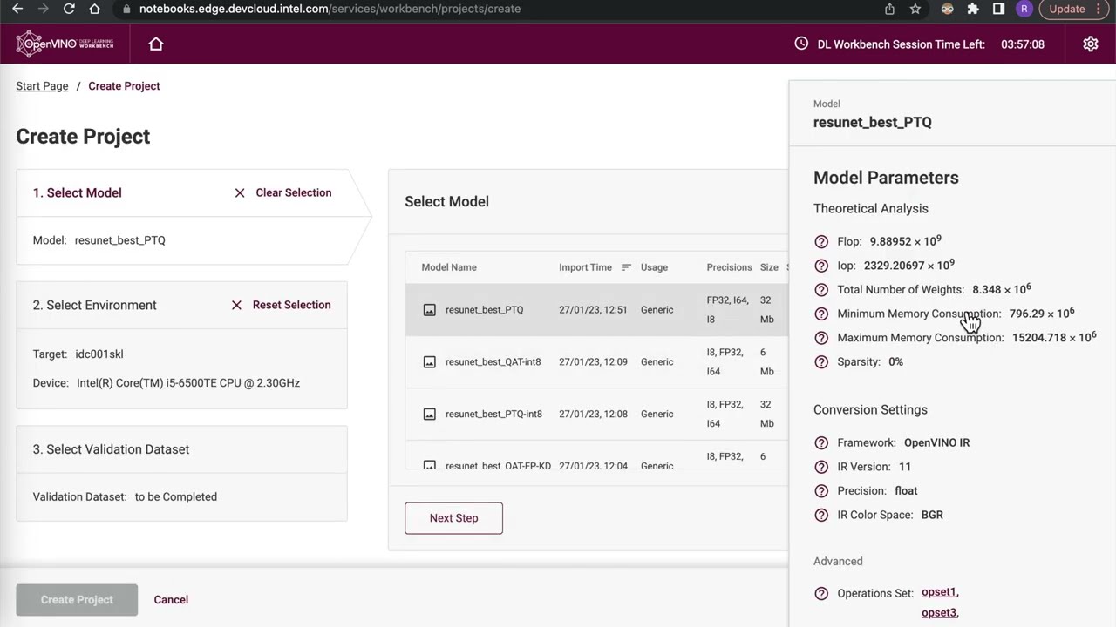
Task: Click the OpenVINO DL Workbench logo
Action: (x=65, y=44)
